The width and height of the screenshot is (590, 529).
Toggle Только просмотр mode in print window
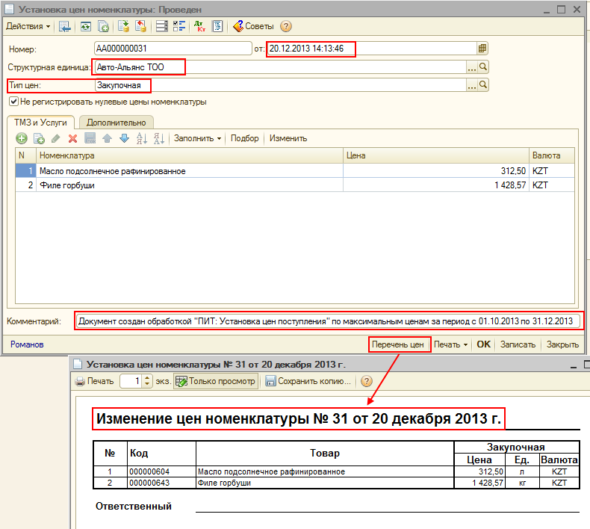215,381
